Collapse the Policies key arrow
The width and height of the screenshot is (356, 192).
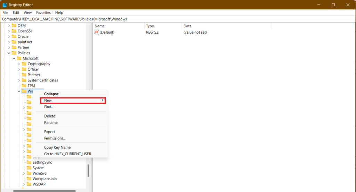tap(9, 53)
